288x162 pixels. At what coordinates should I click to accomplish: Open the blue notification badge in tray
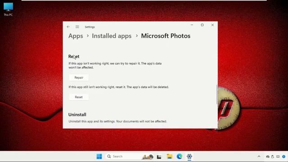click(284, 157)
